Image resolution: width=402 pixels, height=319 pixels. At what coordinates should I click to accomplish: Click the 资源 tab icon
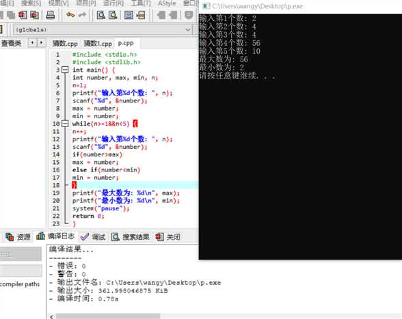click(x=10, y=237)
